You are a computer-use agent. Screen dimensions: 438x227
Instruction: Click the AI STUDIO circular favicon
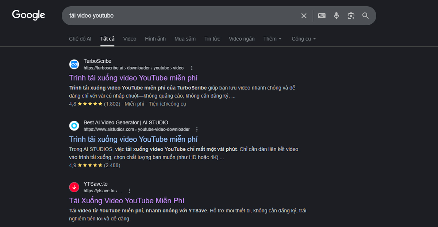pos(74,126)
